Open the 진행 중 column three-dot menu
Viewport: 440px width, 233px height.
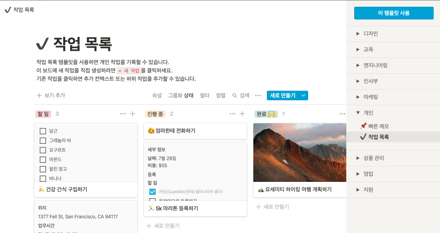233,114
